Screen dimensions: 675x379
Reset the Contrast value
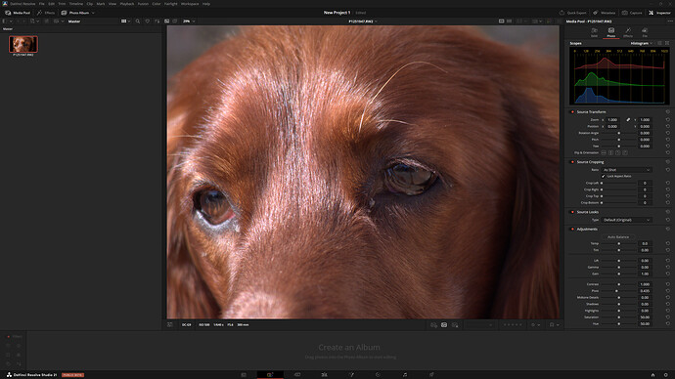[668, 284]
